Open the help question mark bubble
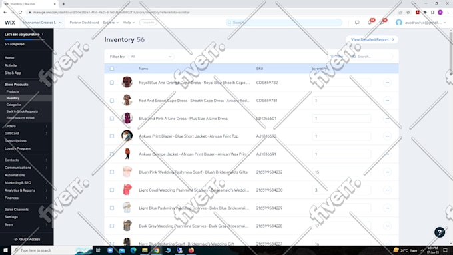The height and width of the screenshot is (255, 453). pos(440,232)
